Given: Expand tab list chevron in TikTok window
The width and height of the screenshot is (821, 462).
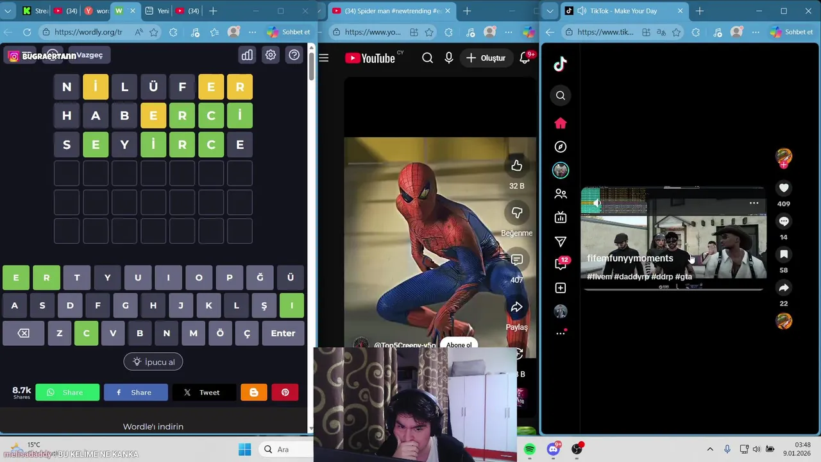Looking at the screenshot, I should coord(550,11).
